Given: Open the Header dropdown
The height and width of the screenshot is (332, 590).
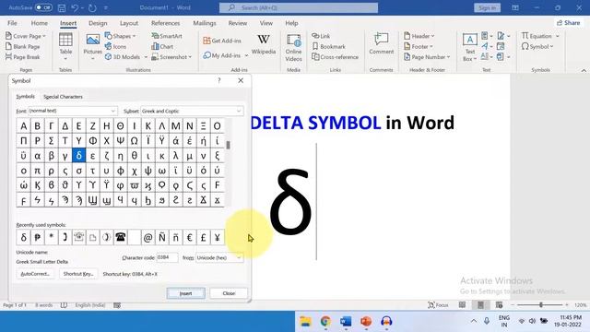Looking at the screenshot, I should pyautogui.click(x=419, y=36).
